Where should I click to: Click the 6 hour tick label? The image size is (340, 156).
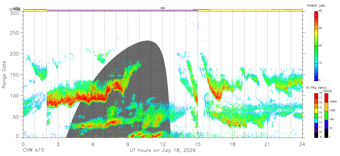pyautogui.click(x=93, y=144)
